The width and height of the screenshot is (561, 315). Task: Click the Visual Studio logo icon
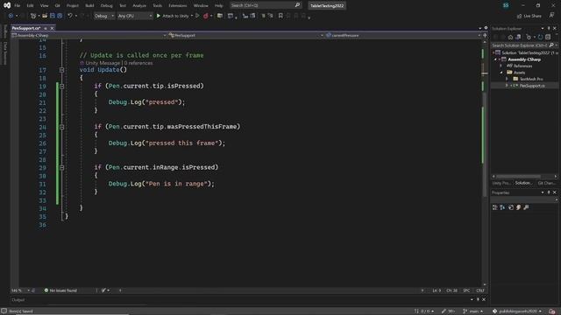pos(7,5)
